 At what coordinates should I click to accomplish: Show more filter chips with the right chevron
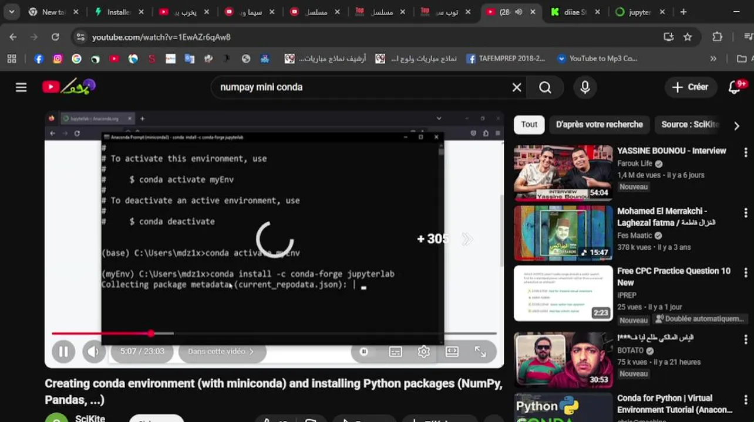736,125
